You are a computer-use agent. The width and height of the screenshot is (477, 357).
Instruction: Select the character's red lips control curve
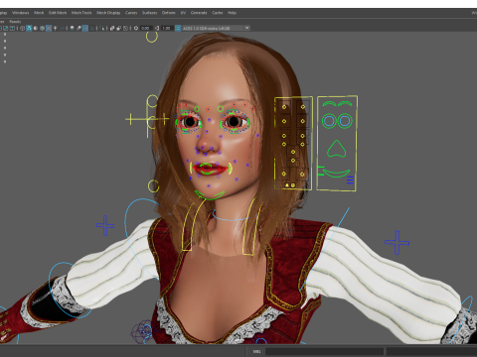click(211, 169)
